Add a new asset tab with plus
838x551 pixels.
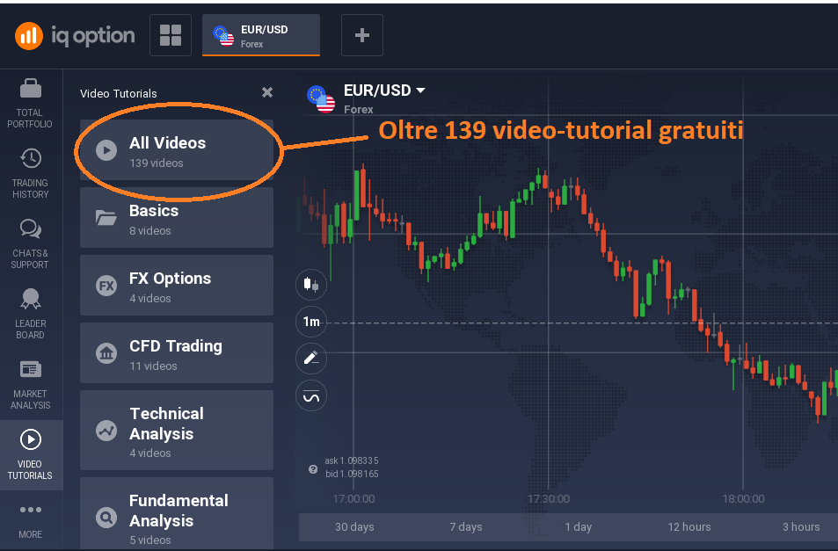361,35
